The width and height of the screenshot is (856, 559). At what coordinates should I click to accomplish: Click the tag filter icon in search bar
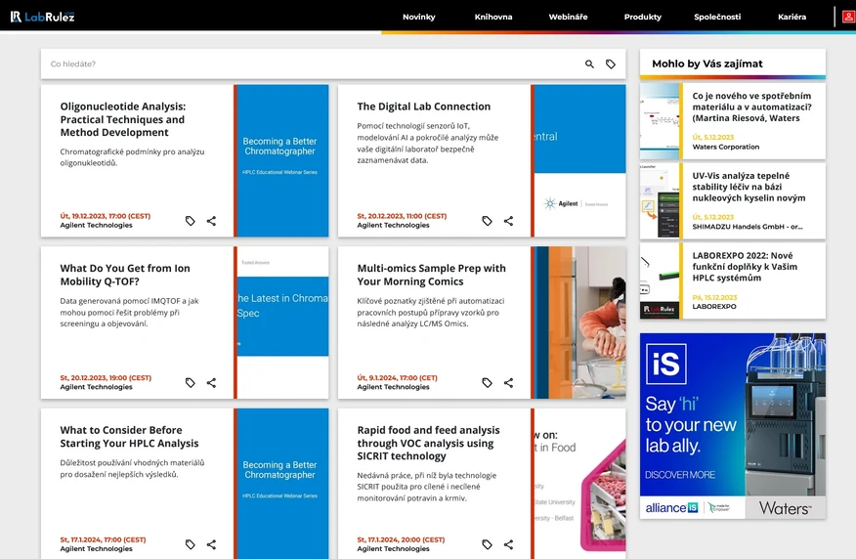[611, 64]
